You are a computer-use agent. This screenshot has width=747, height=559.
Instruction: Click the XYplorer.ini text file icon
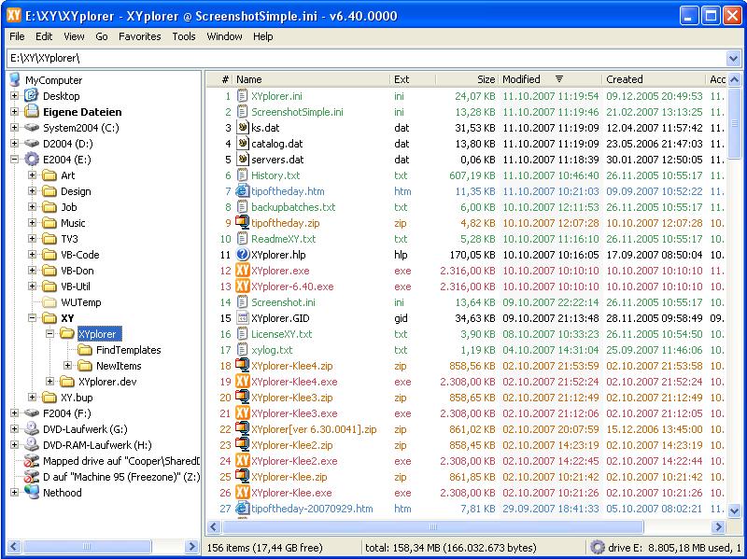tap(243, 96)
